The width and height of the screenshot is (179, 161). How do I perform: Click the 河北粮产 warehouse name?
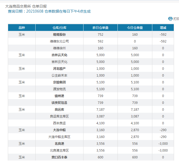59,68
